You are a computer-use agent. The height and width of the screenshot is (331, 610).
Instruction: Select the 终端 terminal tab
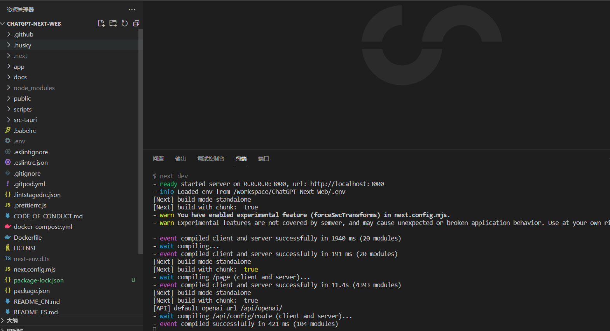pos(241,159)
